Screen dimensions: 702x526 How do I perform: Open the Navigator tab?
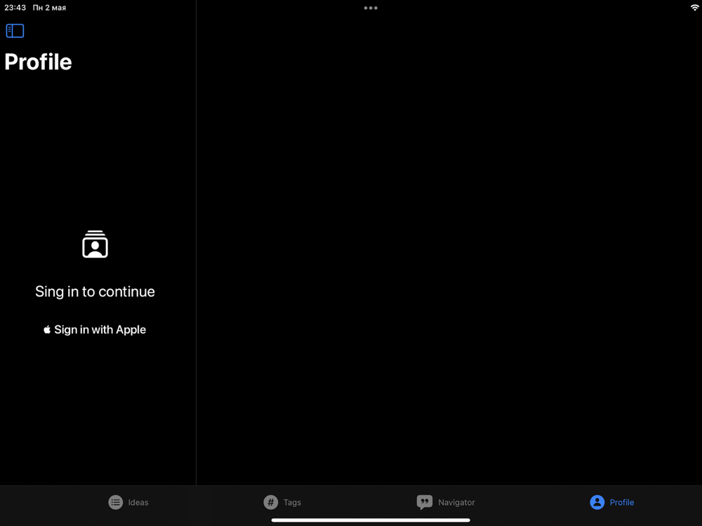point(446,502)
